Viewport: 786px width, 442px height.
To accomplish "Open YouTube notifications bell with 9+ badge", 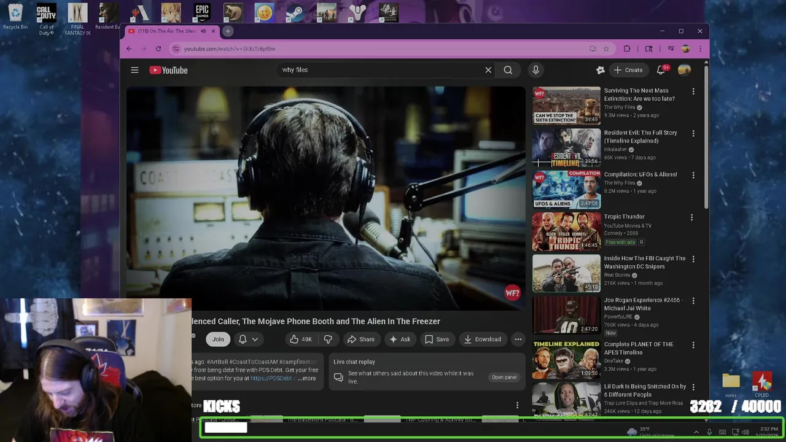I will 661,70.
